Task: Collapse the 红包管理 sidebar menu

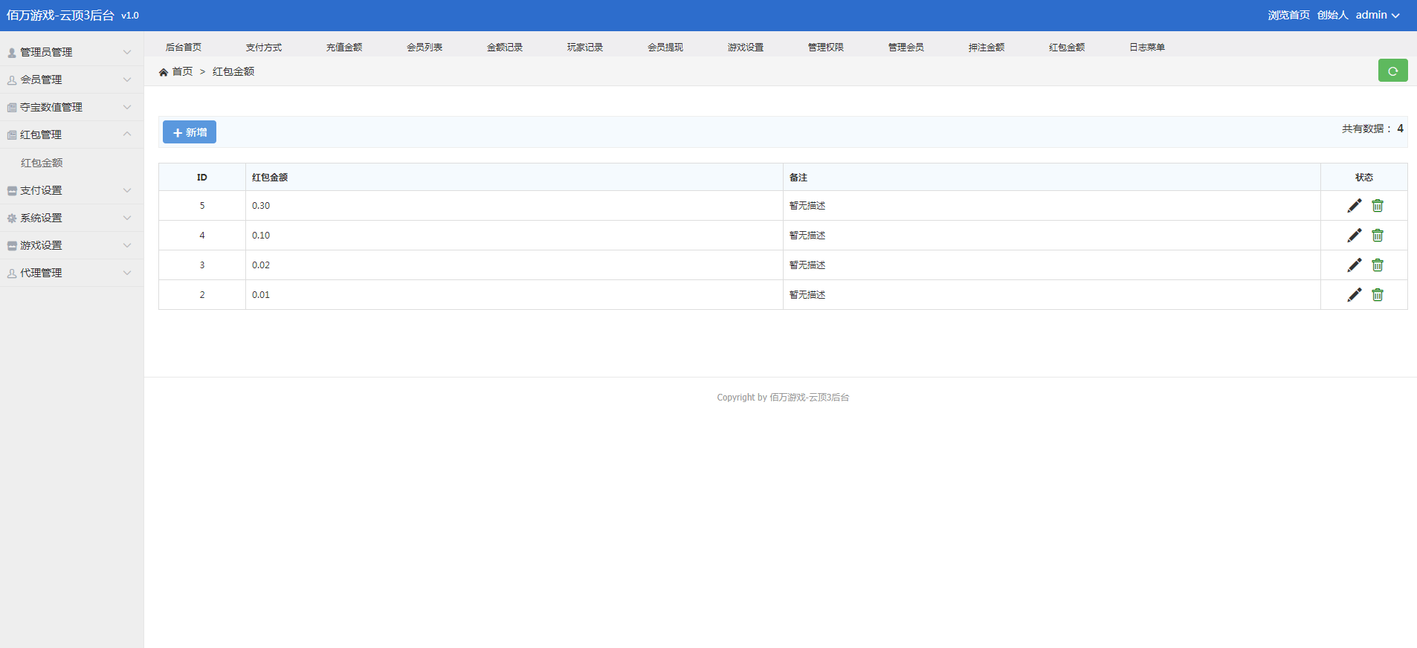Action: (x=71, y=135)
